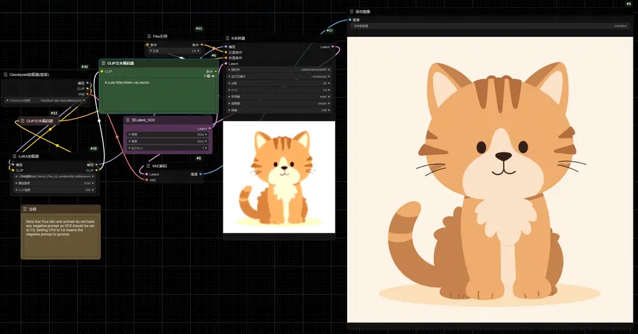Increase the first 1024 width value in 空Latent_SD3

pos(206,134)
